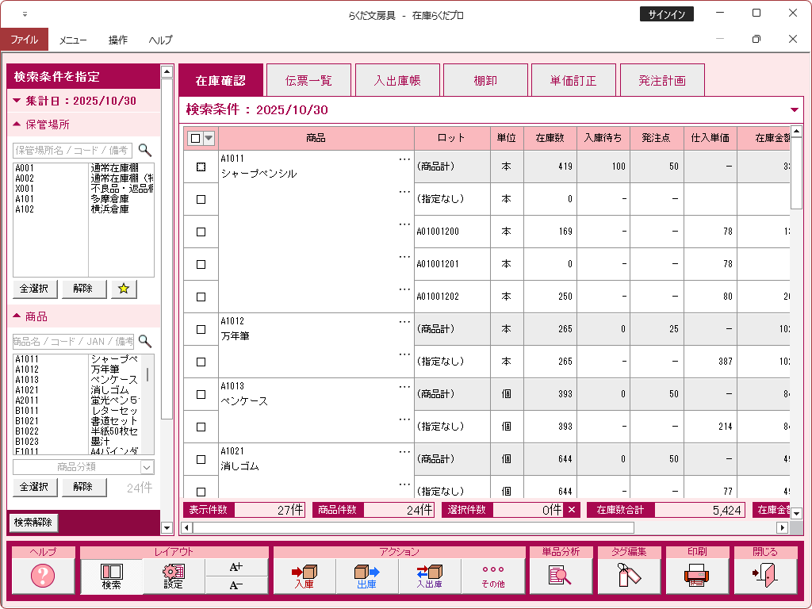
Task: Click the yellow star favorite button
Action: pos(124,289)
